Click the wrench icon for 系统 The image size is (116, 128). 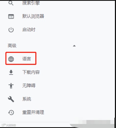(11, 99)
